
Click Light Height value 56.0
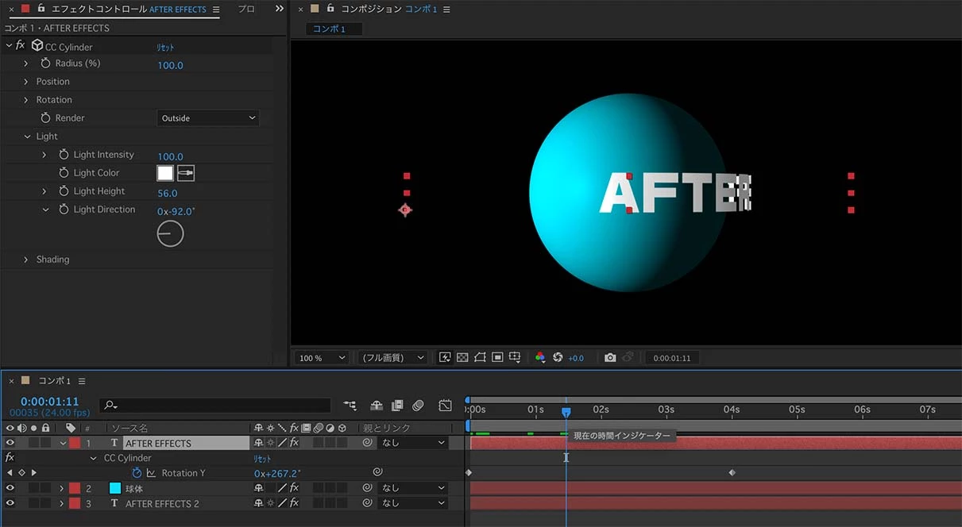167,193
